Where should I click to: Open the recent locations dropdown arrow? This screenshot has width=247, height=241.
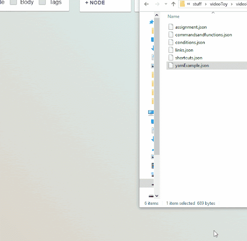coord(166,4)
